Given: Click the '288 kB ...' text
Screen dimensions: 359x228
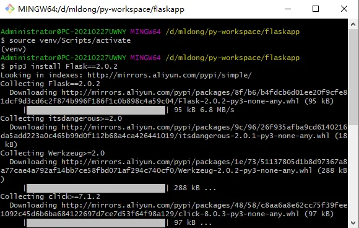Looking at the screenshot, I should (x=195, y=188).
